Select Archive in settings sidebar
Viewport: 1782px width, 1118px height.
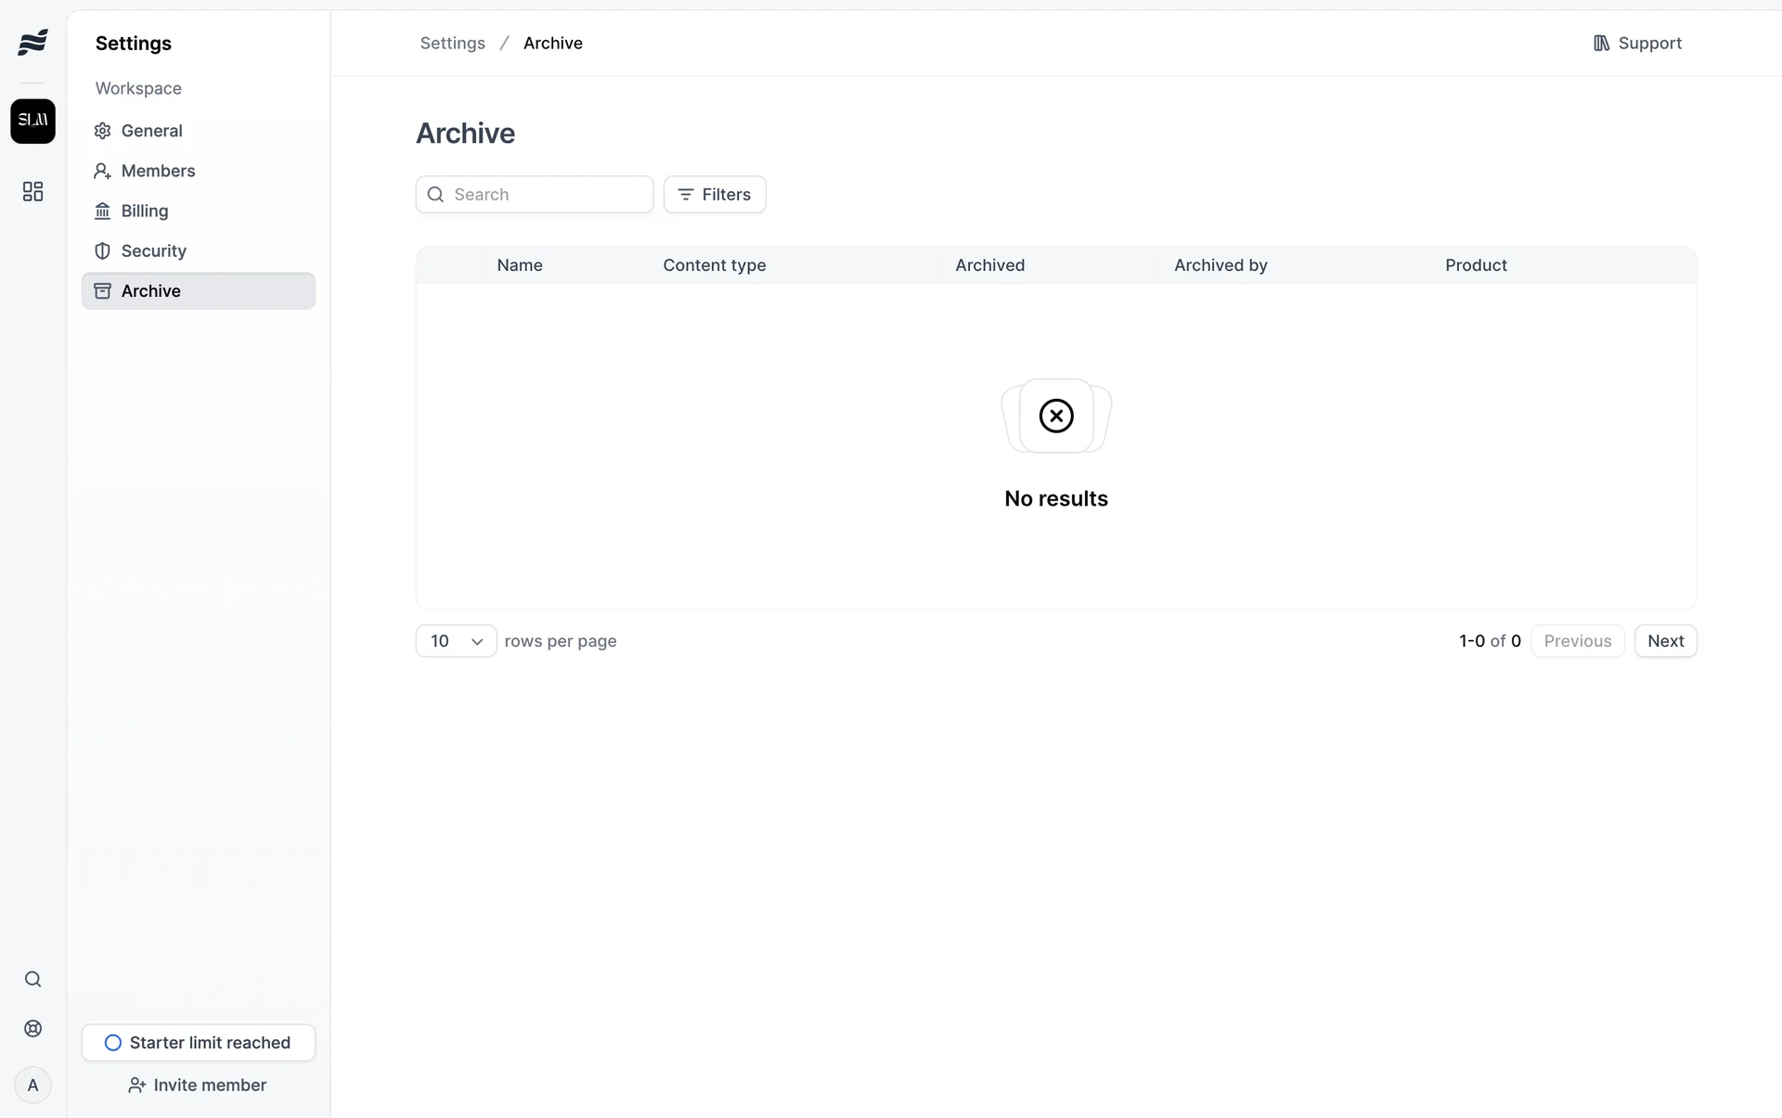point(150,290)
